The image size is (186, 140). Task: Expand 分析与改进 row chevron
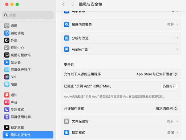pos(177,38)
